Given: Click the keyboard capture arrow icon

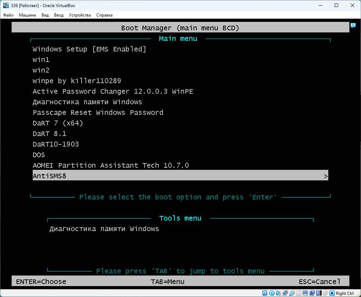Looking at the screenshot, I should coord(332,293).
